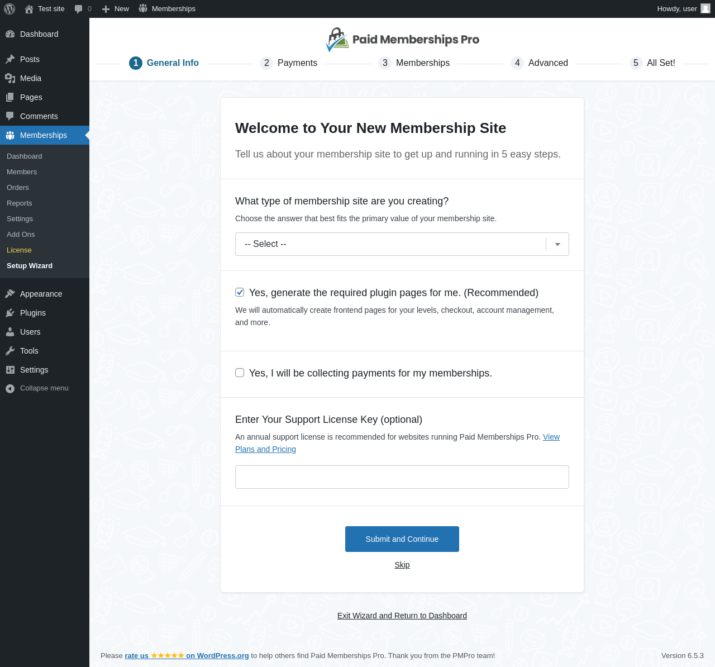Image resolution: width=715 pixels, height=667 pixels.
Task: Open Plugins menu label in sidebar
Action: (33, 313)
